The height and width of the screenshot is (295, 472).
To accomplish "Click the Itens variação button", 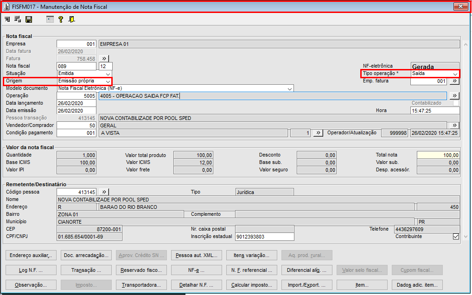I will 252,255.
